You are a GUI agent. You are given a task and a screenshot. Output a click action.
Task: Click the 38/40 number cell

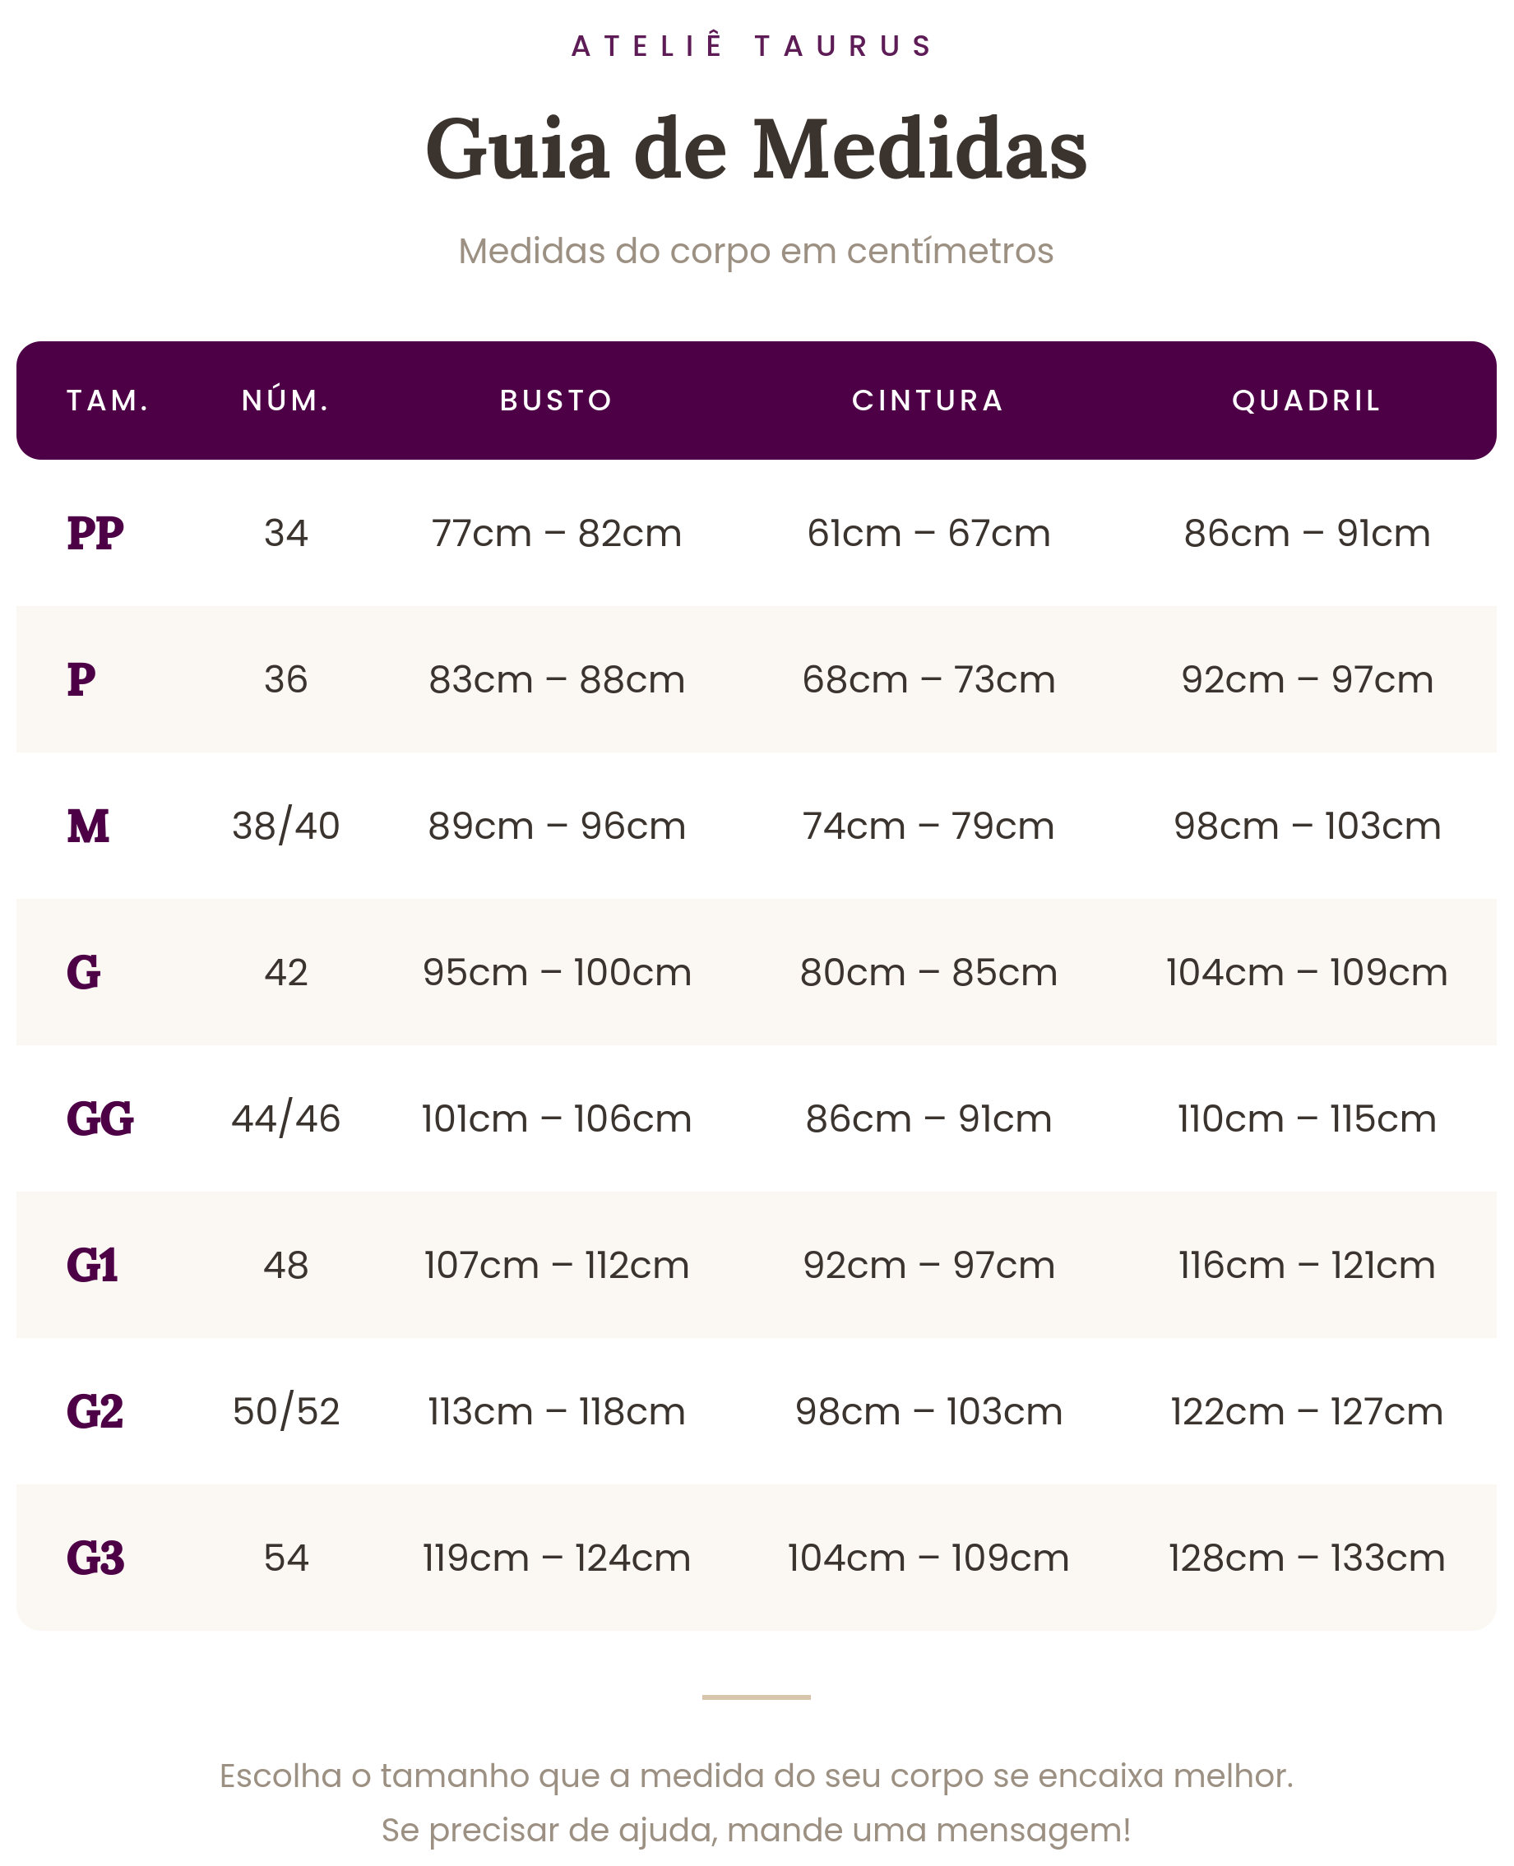pos(286,826)
